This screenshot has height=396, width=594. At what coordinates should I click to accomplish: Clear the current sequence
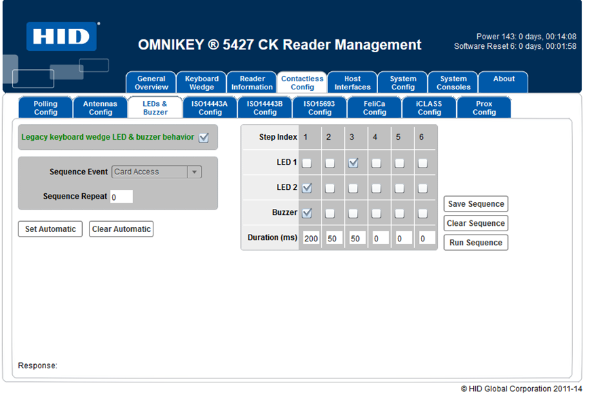(x=476, y=223)
